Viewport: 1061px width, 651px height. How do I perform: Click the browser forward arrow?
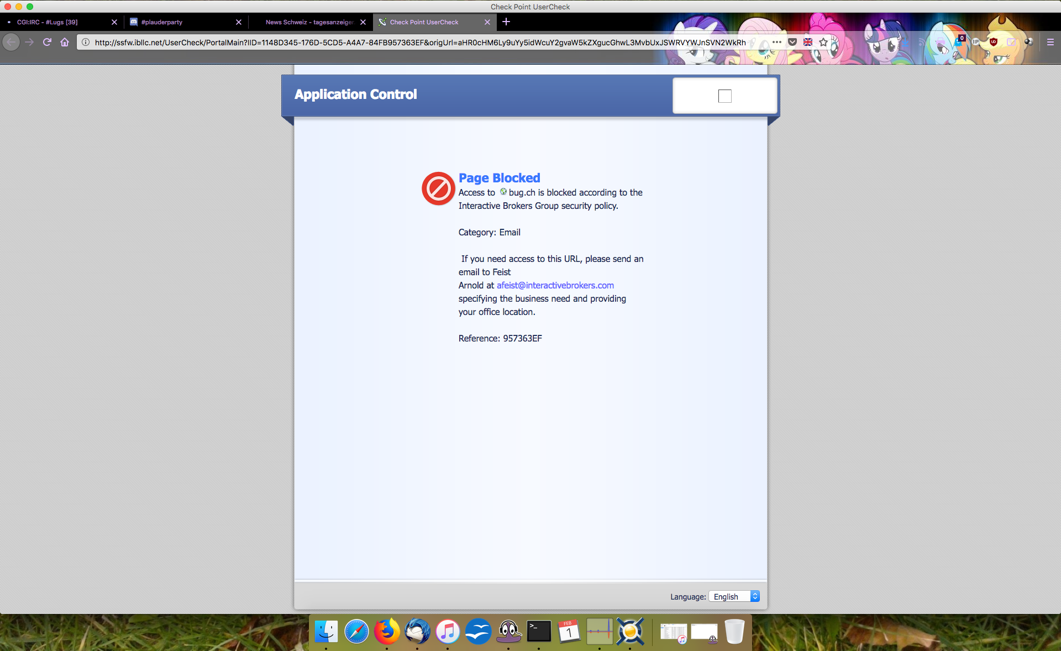tap(29, 42)
